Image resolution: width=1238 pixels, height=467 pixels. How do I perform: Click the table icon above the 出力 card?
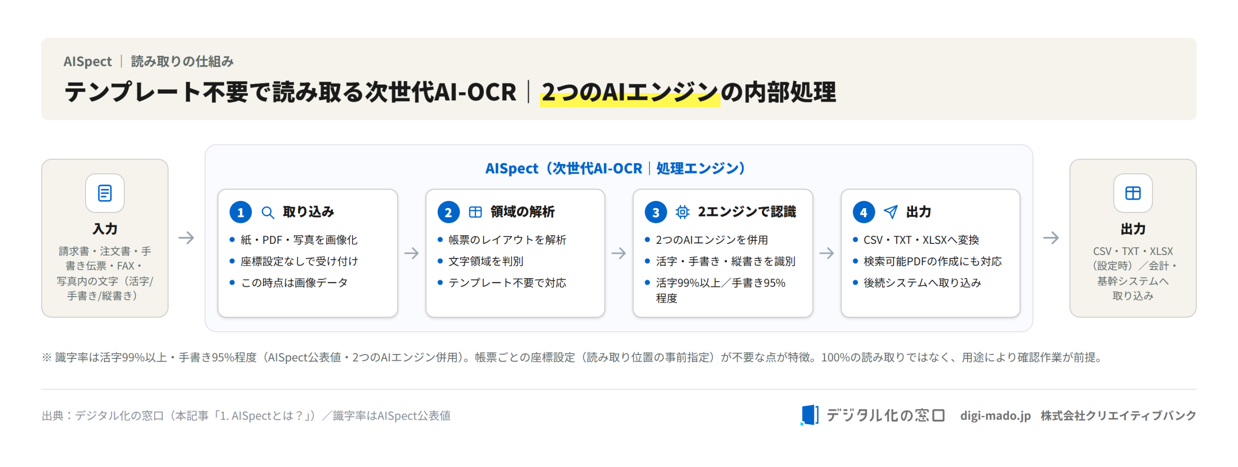[1132, 193]
